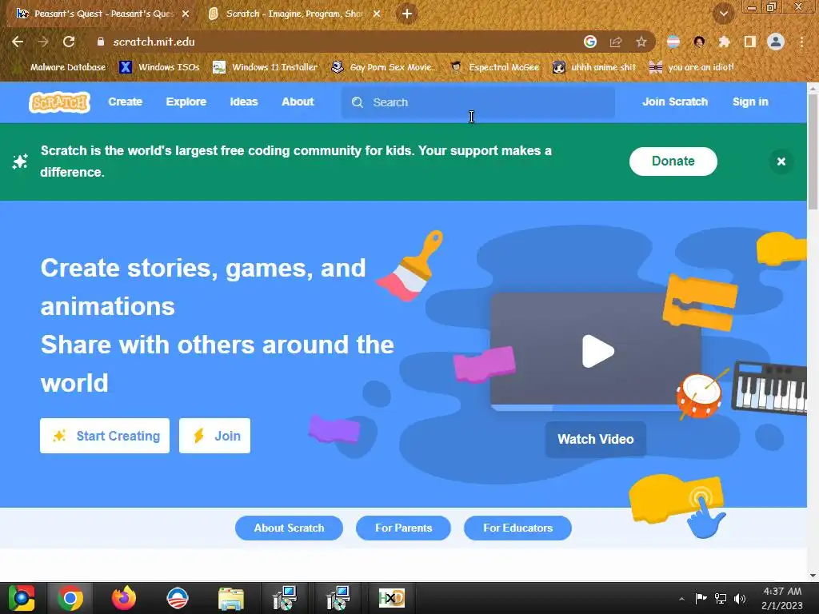
Task: Open the About menu item
Action: point(298,102)
